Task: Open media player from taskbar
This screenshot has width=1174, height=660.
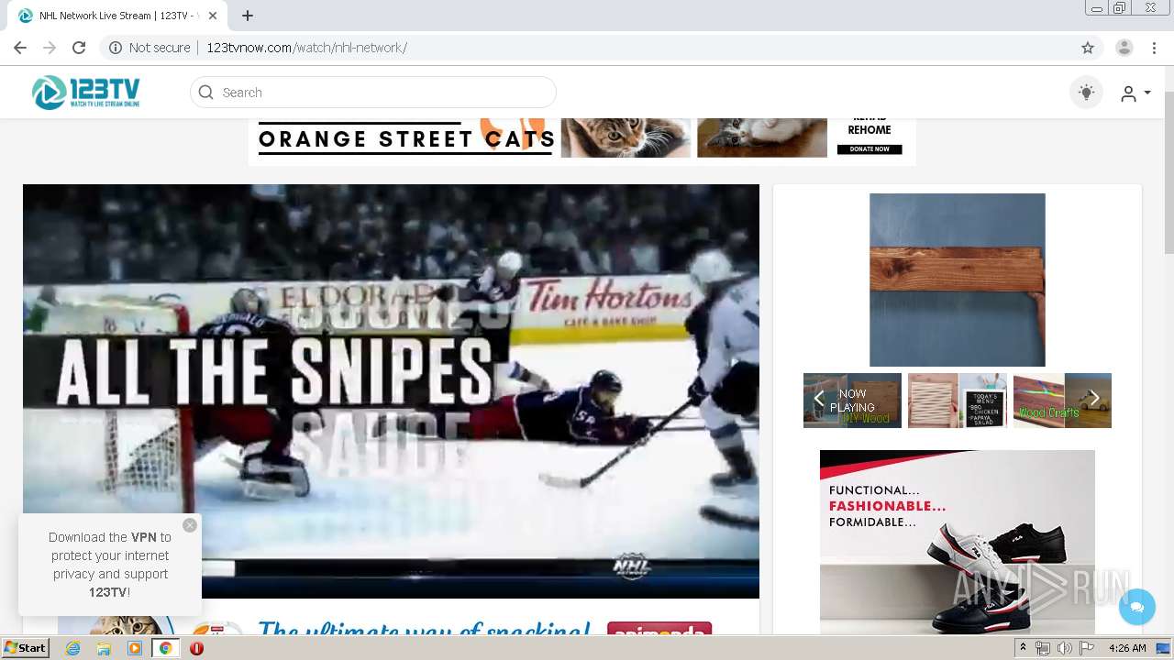Action: tap(135, 648)
